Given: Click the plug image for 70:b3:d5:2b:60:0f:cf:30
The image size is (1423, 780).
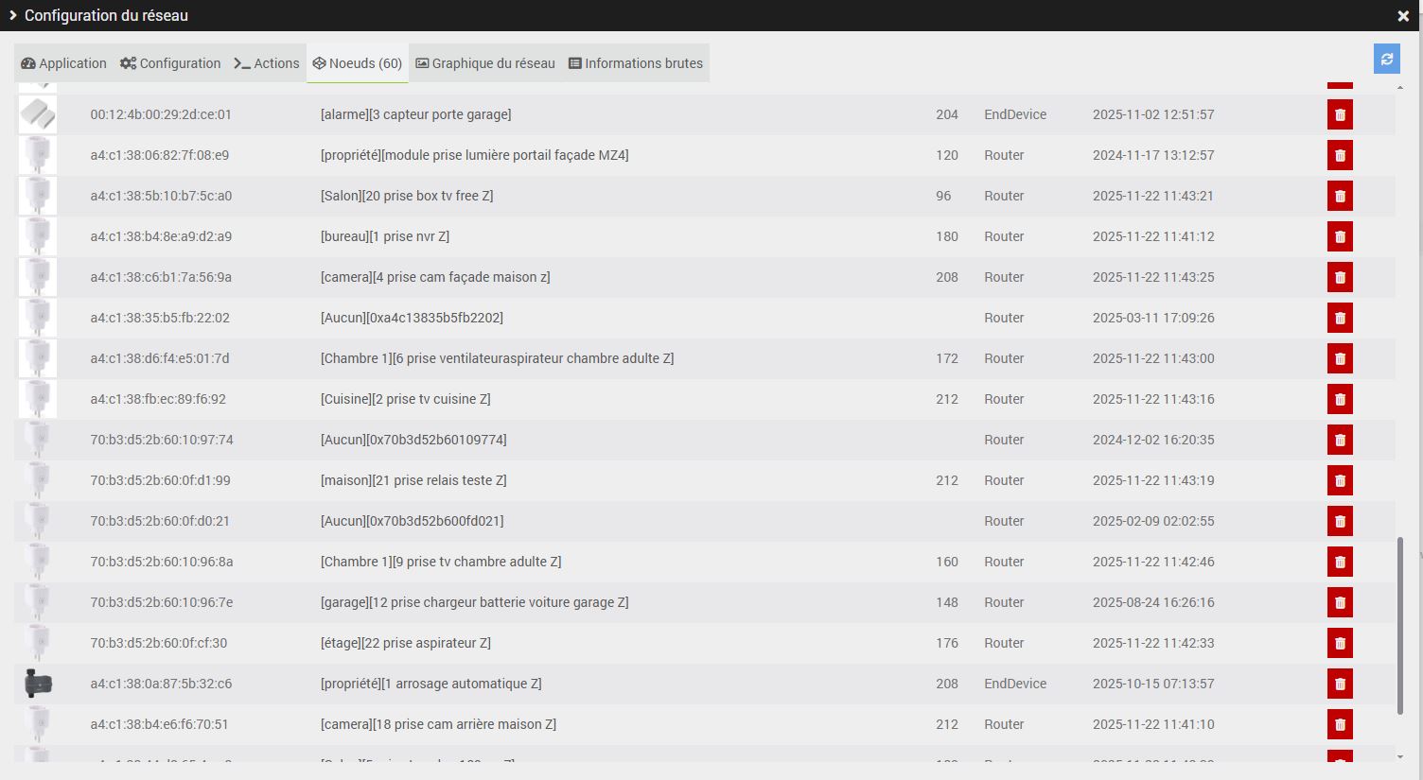Looking at the screenshot, I should coord(38,643).
